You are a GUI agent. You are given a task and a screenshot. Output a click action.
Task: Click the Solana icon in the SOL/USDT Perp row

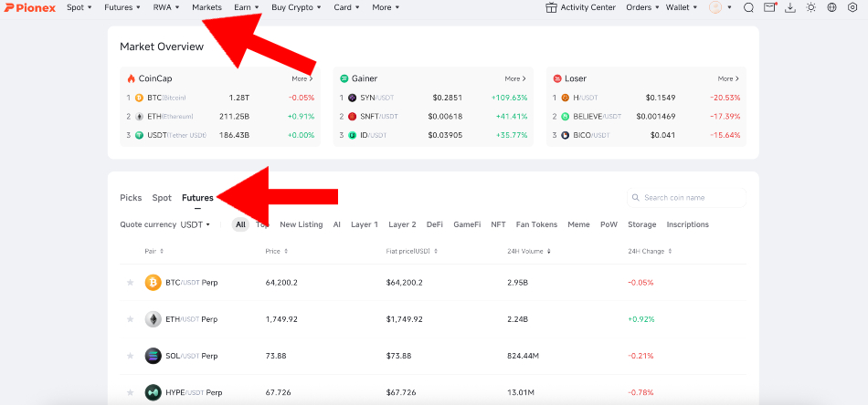pos(153,356)
